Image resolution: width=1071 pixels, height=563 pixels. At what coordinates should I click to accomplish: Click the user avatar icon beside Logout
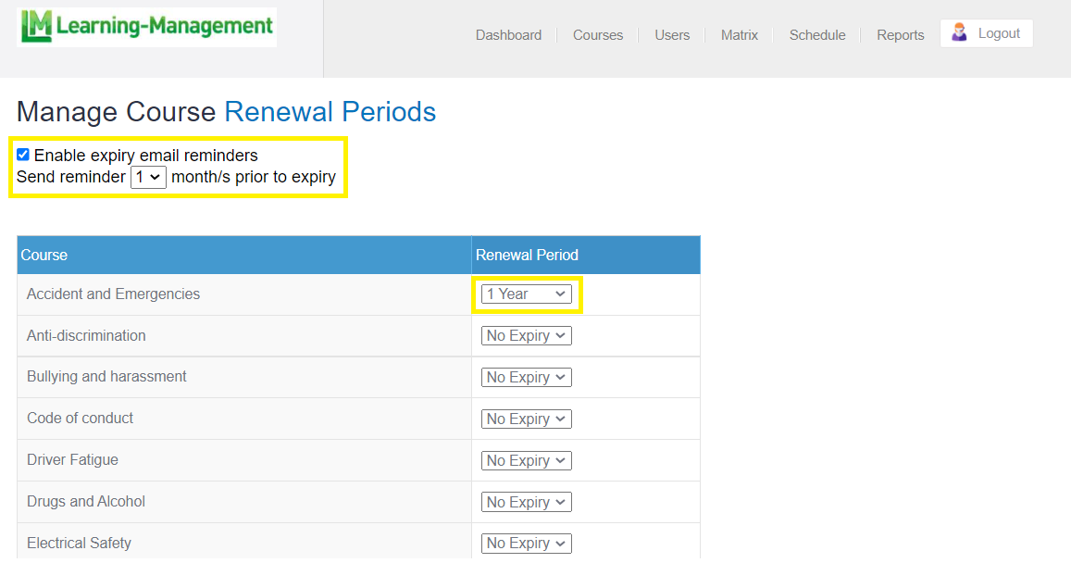tap(959, 33)
